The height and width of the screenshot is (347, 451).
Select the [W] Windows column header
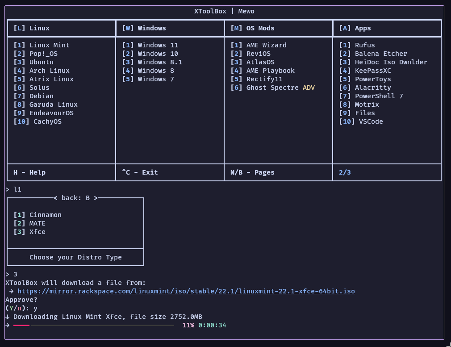tap(144, 28)
